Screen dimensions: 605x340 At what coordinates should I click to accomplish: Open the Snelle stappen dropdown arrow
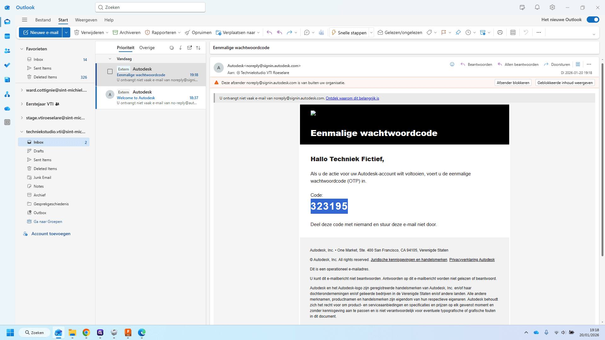tap(371, 32)
